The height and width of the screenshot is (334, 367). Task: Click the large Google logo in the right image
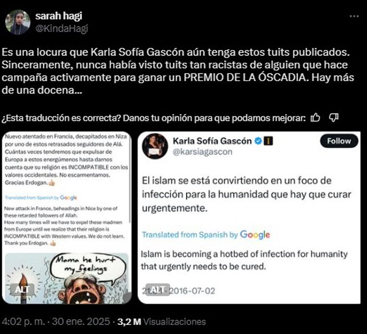pyautogui.click(x=255, y=234)
